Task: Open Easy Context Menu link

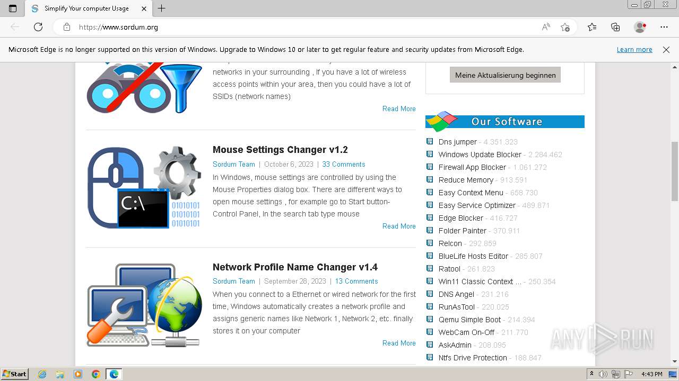Action: pos(471,193)
